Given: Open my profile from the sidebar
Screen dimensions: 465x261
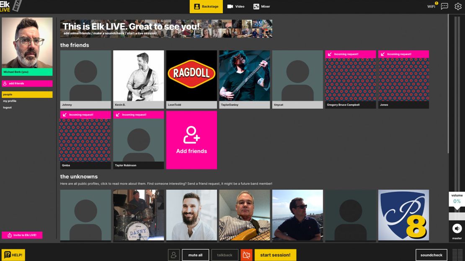Looking at the screenshot, I should click(x=10, y=101).
